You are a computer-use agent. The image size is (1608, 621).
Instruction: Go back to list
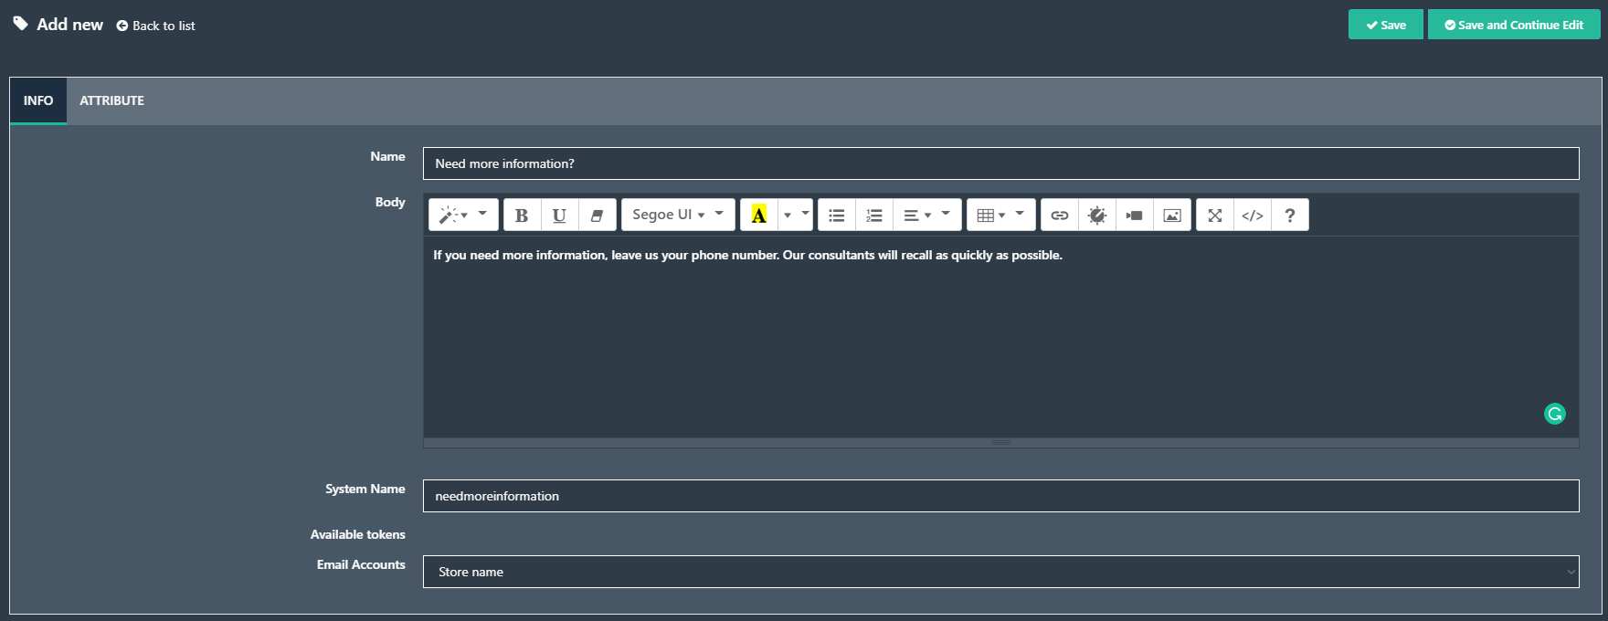tap(155, 26)
